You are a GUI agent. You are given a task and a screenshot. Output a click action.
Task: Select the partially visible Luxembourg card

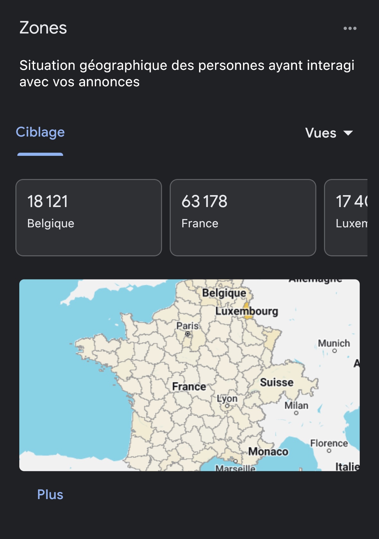[346, 218]
